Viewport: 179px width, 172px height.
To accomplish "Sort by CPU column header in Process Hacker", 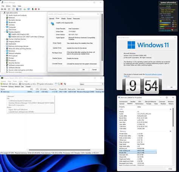I will point(37,89).
